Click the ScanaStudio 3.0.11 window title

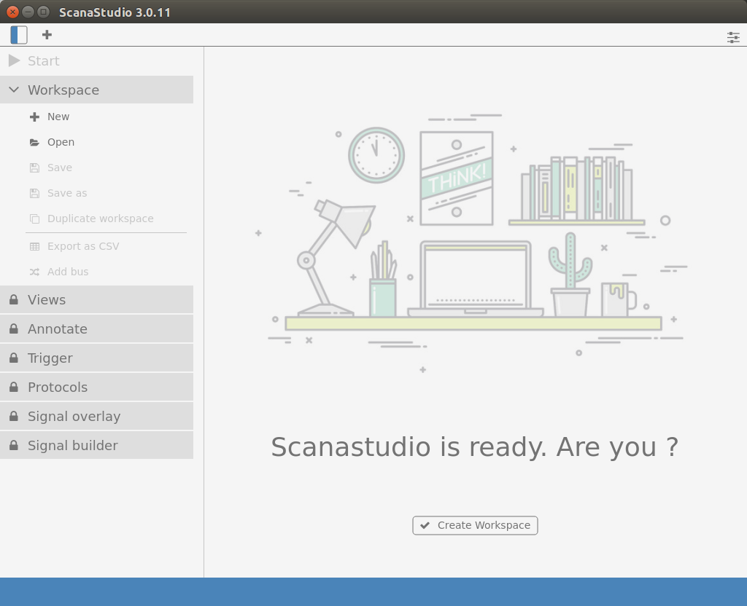pyautogui.click(x=115, y=12)
